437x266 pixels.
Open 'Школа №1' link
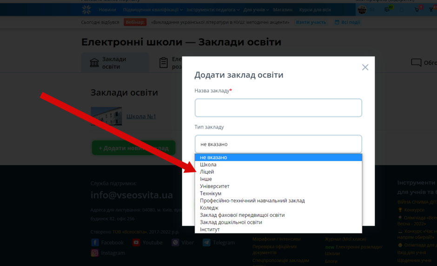[141, 117]
